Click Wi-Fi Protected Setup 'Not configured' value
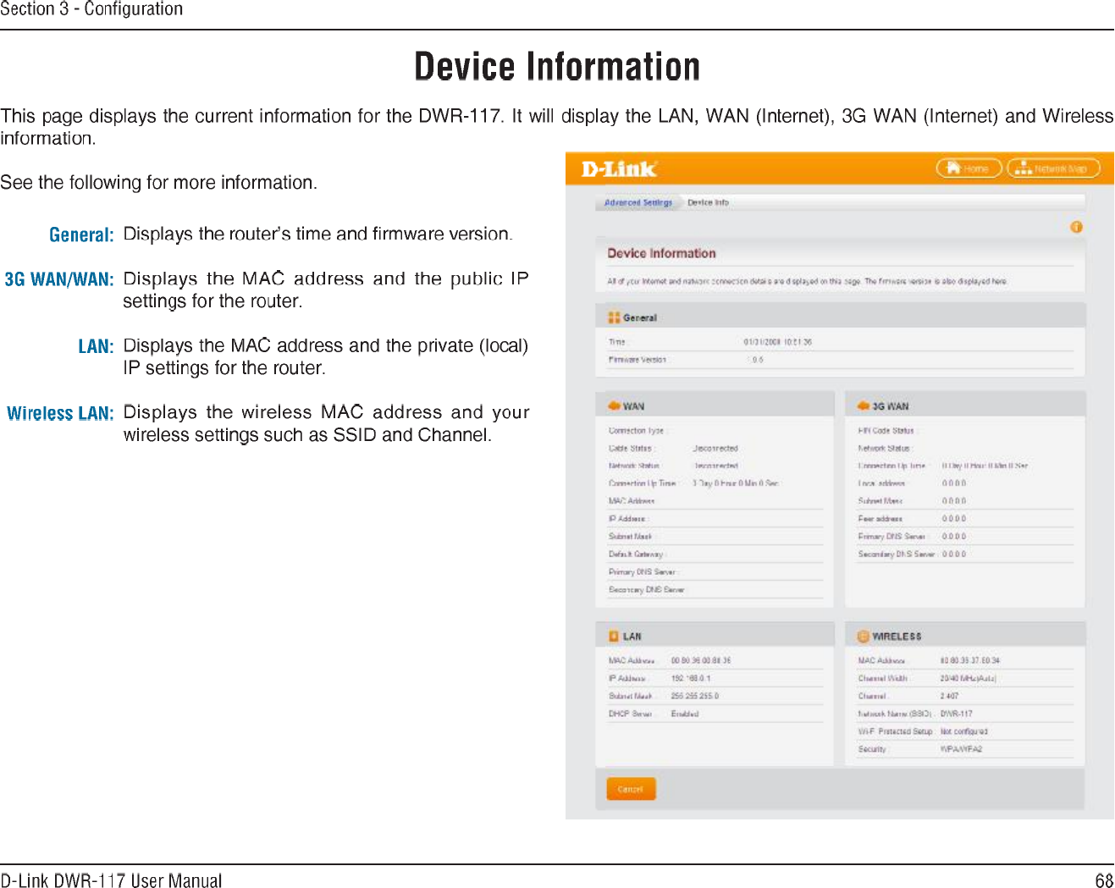 point(964,732)
